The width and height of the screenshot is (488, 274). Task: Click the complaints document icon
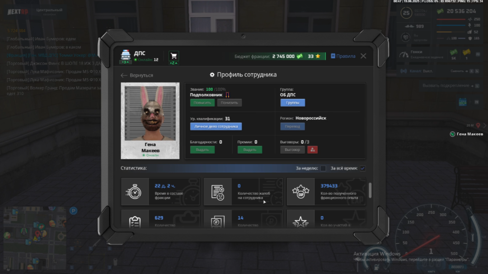[218, 192]
